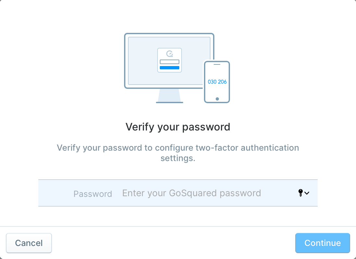Click the phone illustration's home button dot

tap(217, 99)
